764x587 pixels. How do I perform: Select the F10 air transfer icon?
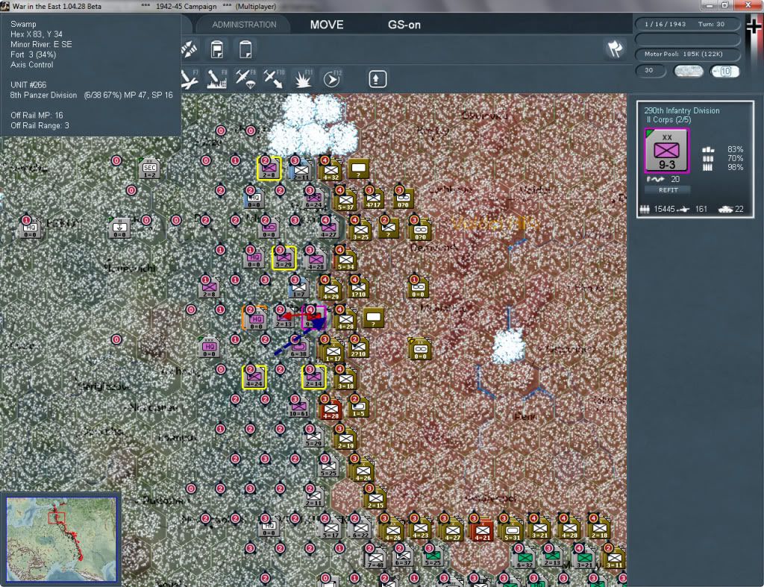(273, 79)
